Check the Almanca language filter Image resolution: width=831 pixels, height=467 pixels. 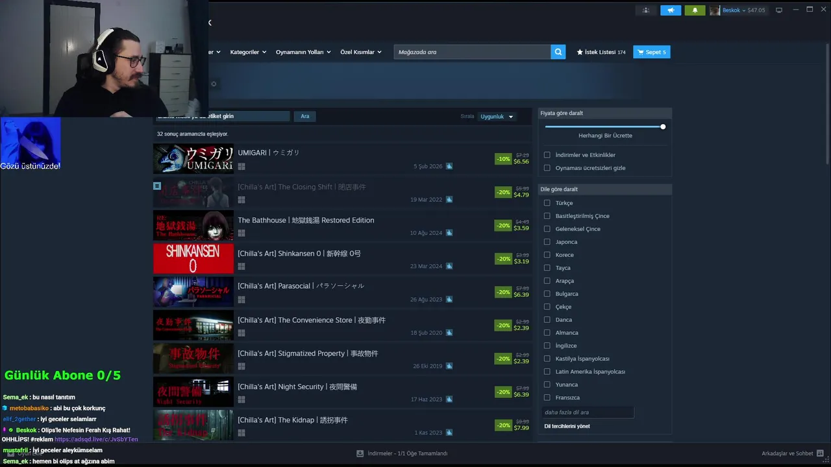point(547,333)
